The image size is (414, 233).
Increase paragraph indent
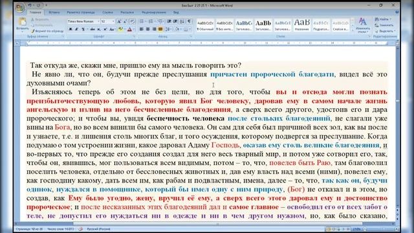click(175, 21)
